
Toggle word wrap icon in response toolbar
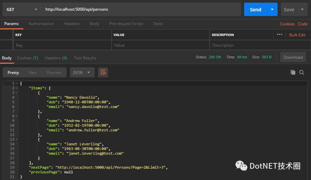103,72
